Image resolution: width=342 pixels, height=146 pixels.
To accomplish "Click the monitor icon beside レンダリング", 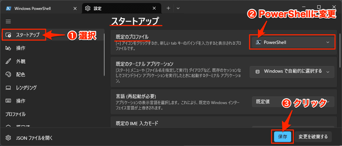I will (8, 88).
